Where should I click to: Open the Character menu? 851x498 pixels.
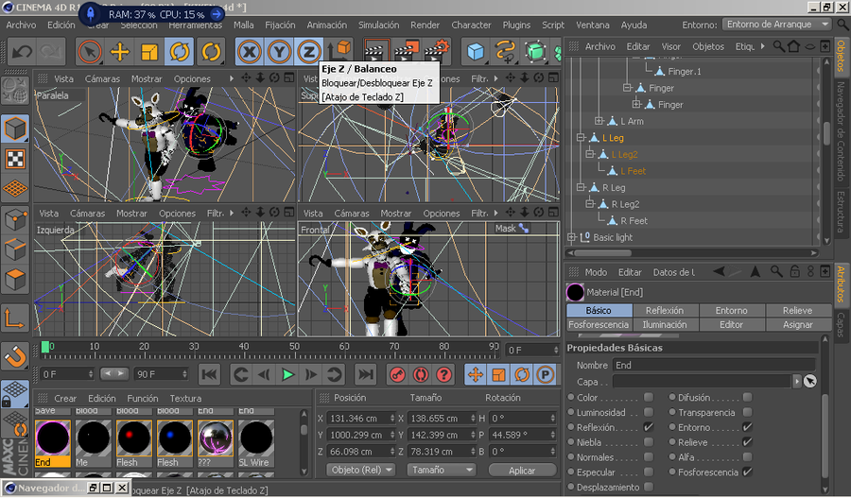(471, 25)
